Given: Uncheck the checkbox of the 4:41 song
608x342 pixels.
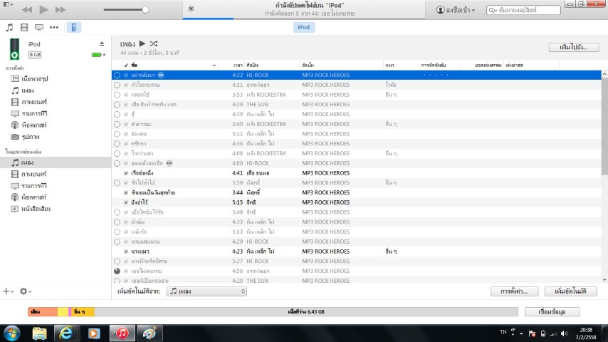Looking at the screenshot, I should [x=126, y=172].
